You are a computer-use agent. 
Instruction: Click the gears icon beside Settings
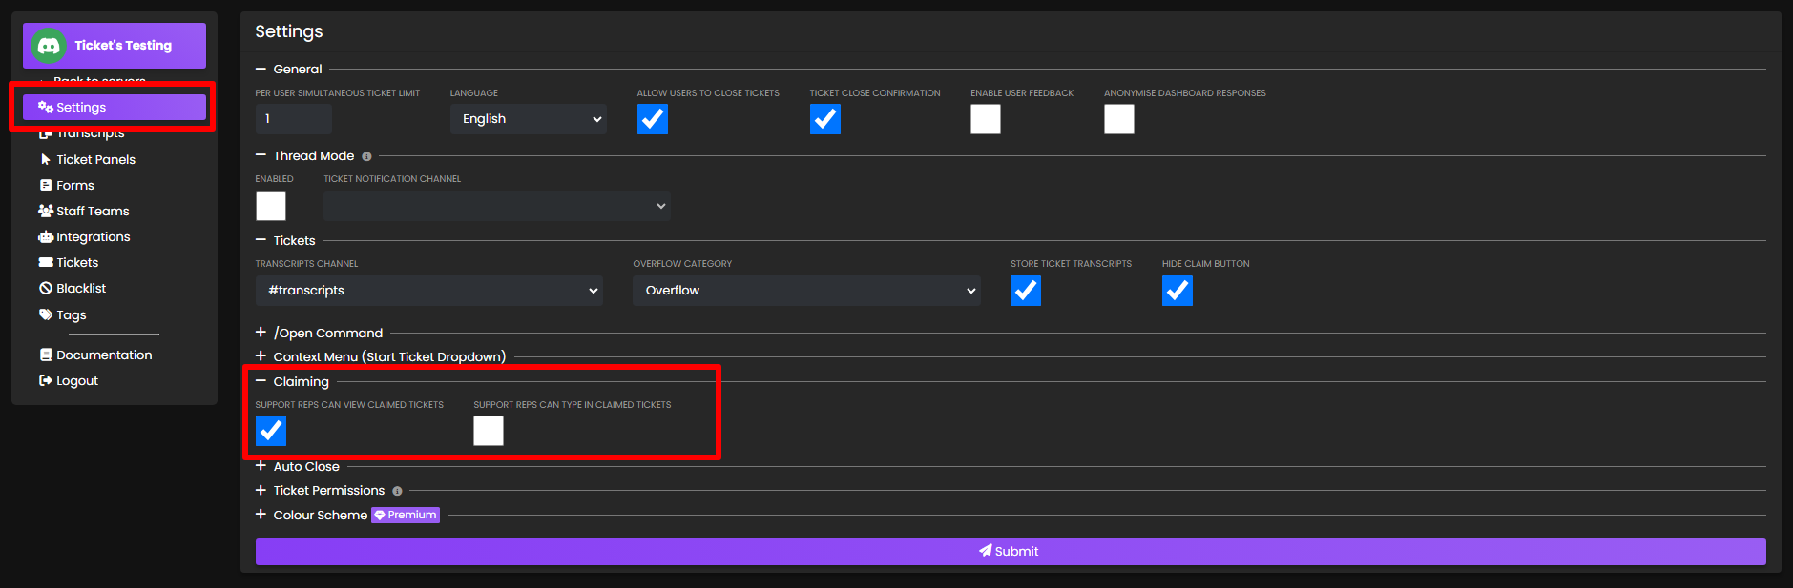point(45,107)
